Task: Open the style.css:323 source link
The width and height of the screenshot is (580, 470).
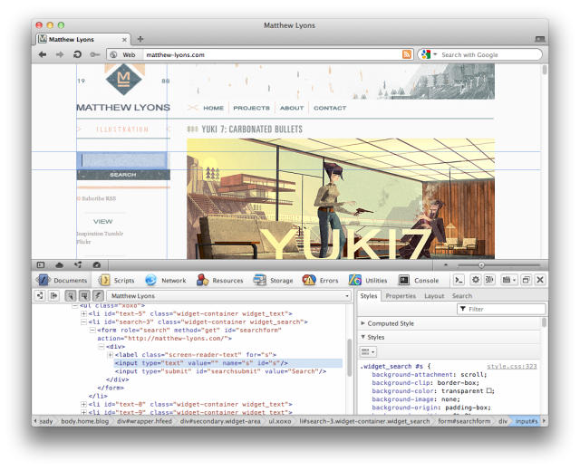Action: click(511, 366)
